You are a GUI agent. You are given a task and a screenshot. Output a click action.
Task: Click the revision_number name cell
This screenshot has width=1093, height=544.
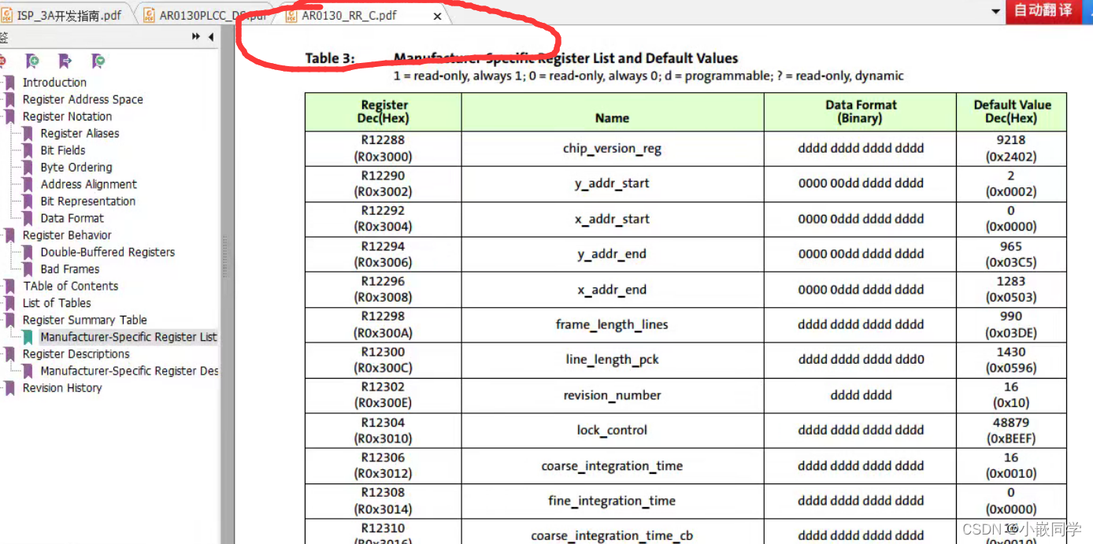click(612, 395)
